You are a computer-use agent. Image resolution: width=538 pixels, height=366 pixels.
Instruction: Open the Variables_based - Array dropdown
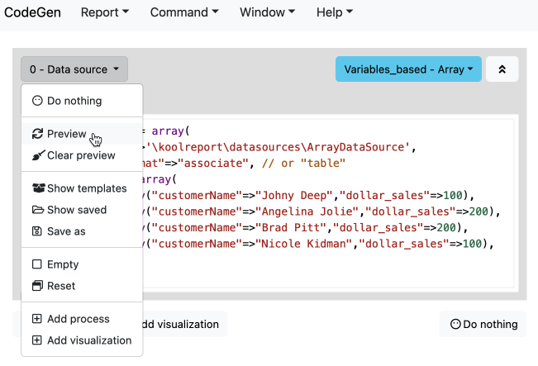408,69
